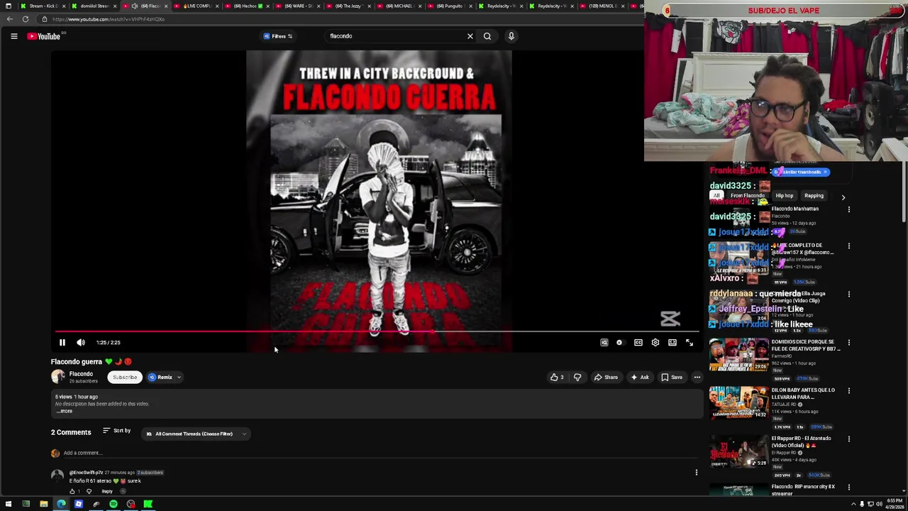The image size is (908, 511).
Task: Open DOMIDIOS DICE PORQUE SE FUE video thumbnail
Action: pyautogui.click(x=738, y=356)
